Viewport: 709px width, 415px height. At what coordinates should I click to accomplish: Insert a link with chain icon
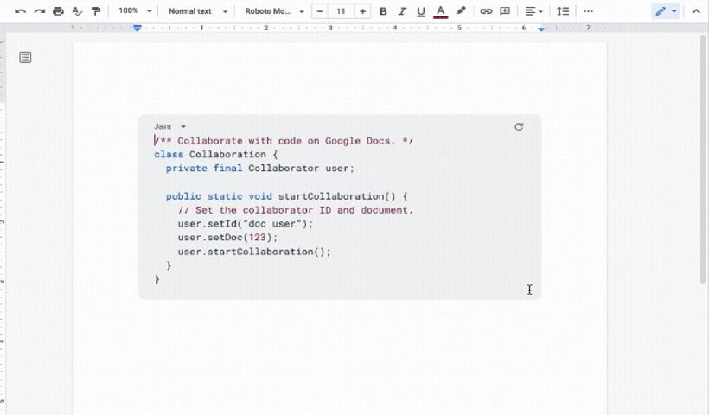tap(486, 11)
